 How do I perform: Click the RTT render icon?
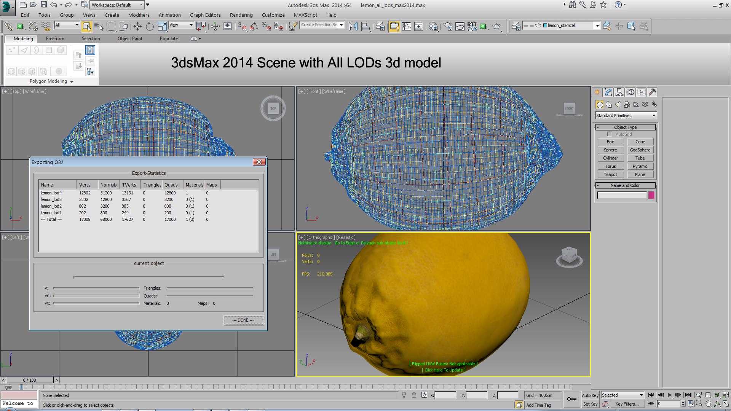point(472,26)
